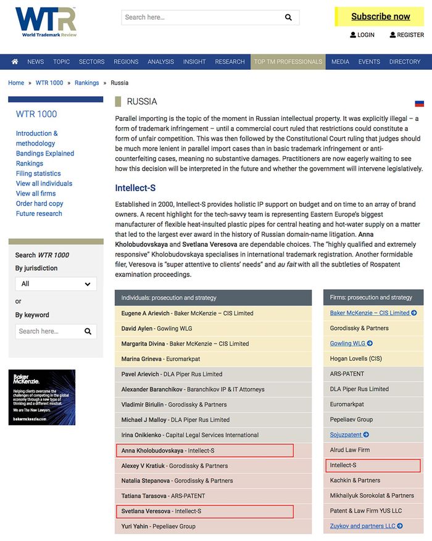Select Anna Kholobudovskaya - Intellect-S row

point(214,450)
